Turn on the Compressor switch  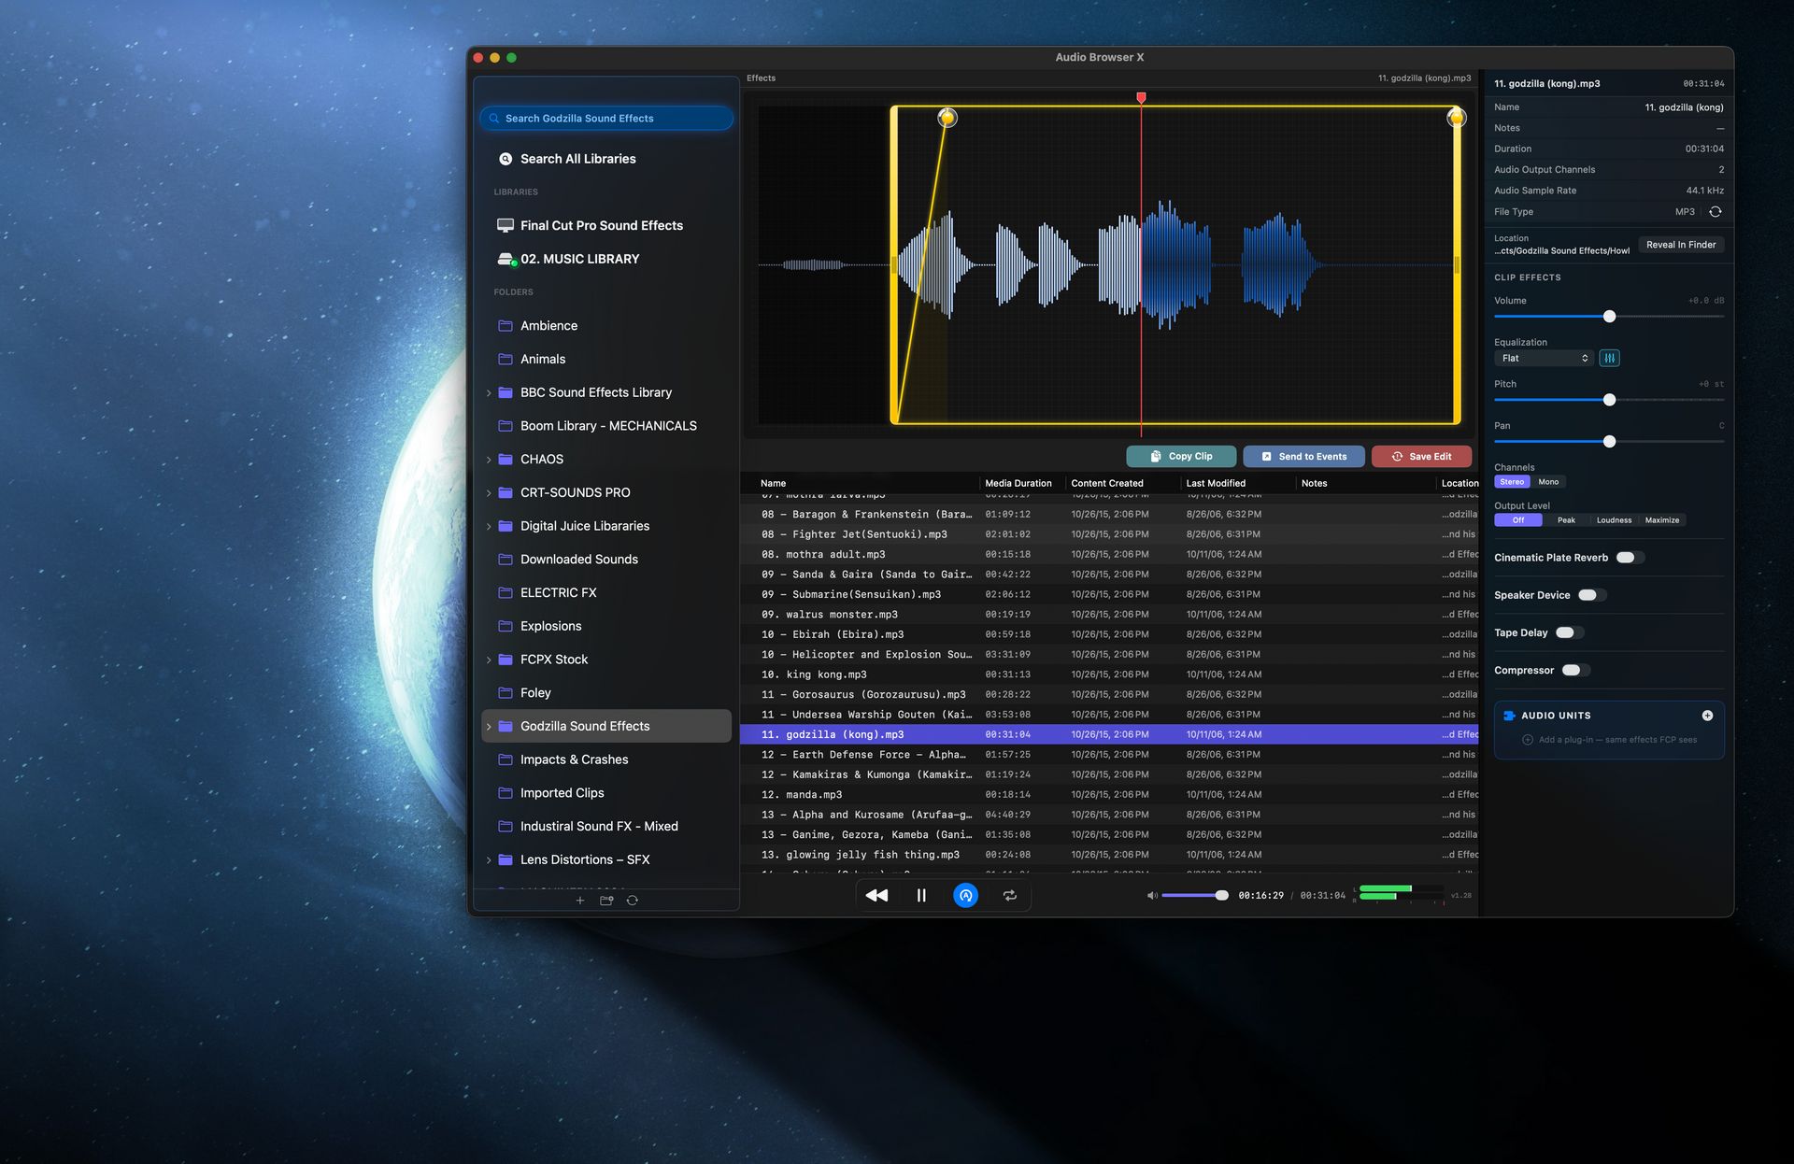[x=1575, y=670]
